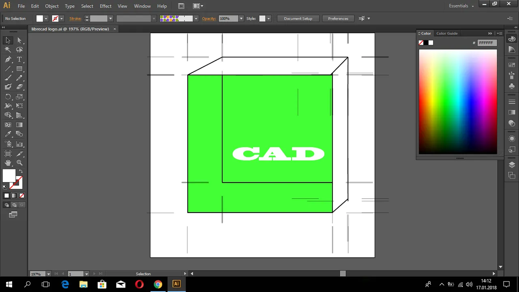Select the Mesh tool

[8, 125]
